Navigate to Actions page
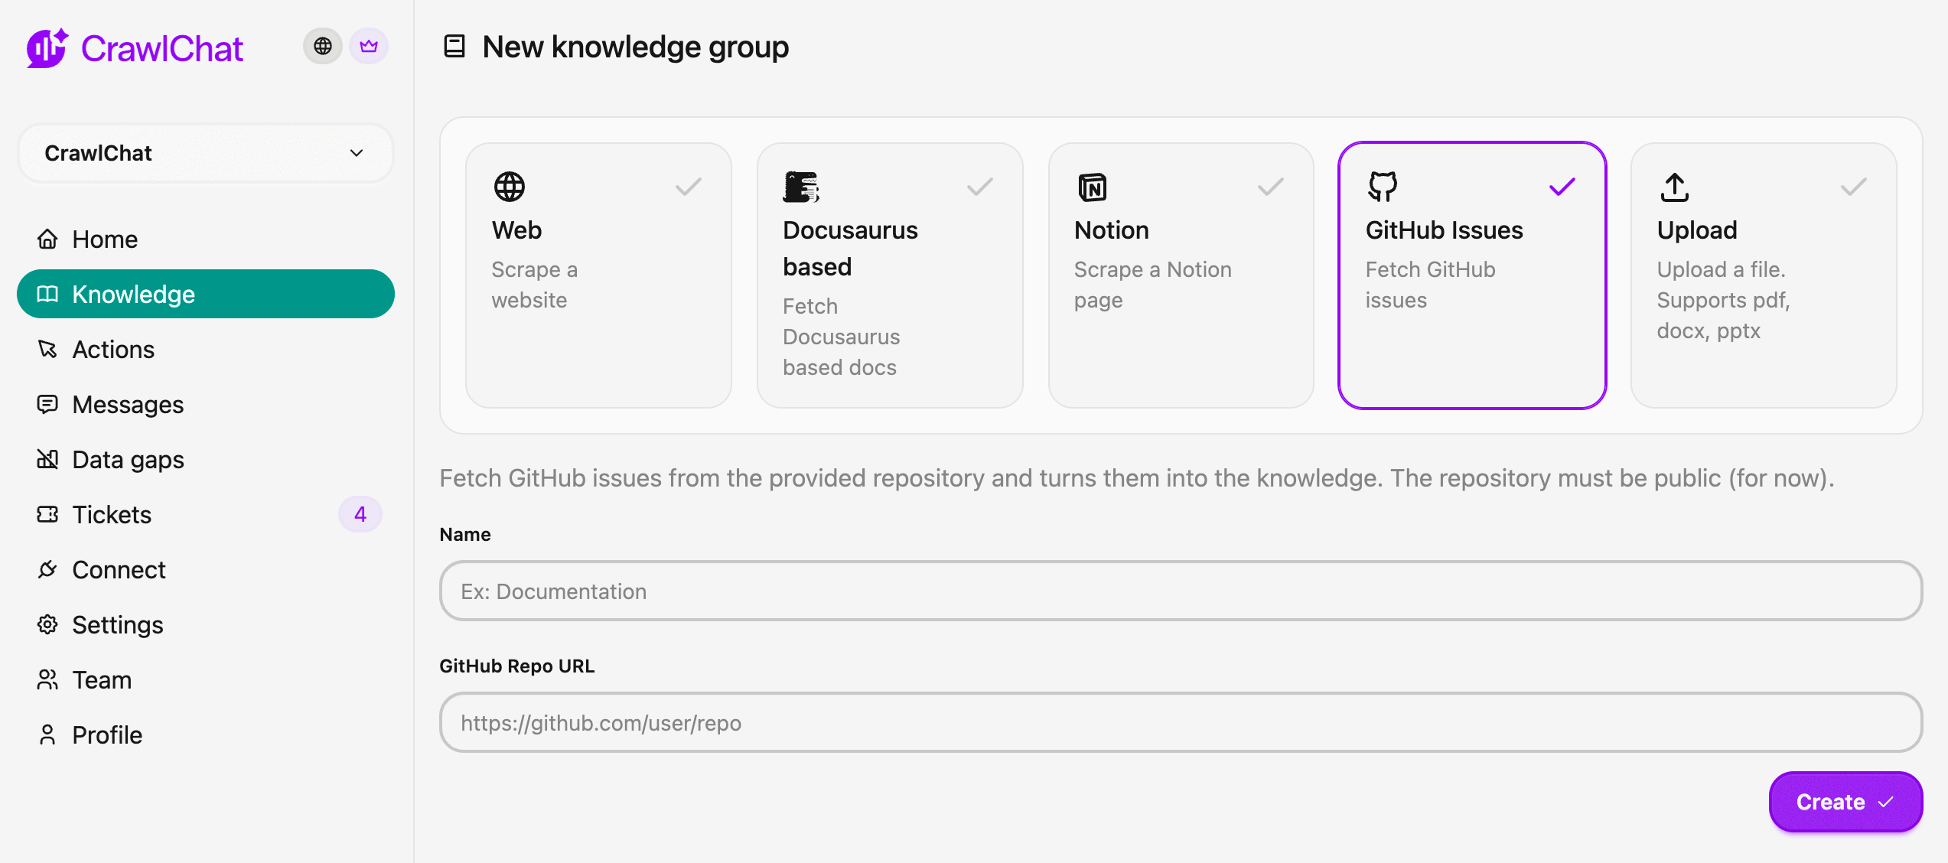This screenshot has width=1948, height=863. (205, 350)
